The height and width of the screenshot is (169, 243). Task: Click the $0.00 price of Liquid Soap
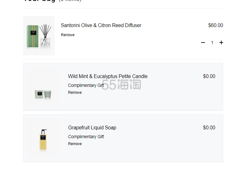(x=209, y=127)
